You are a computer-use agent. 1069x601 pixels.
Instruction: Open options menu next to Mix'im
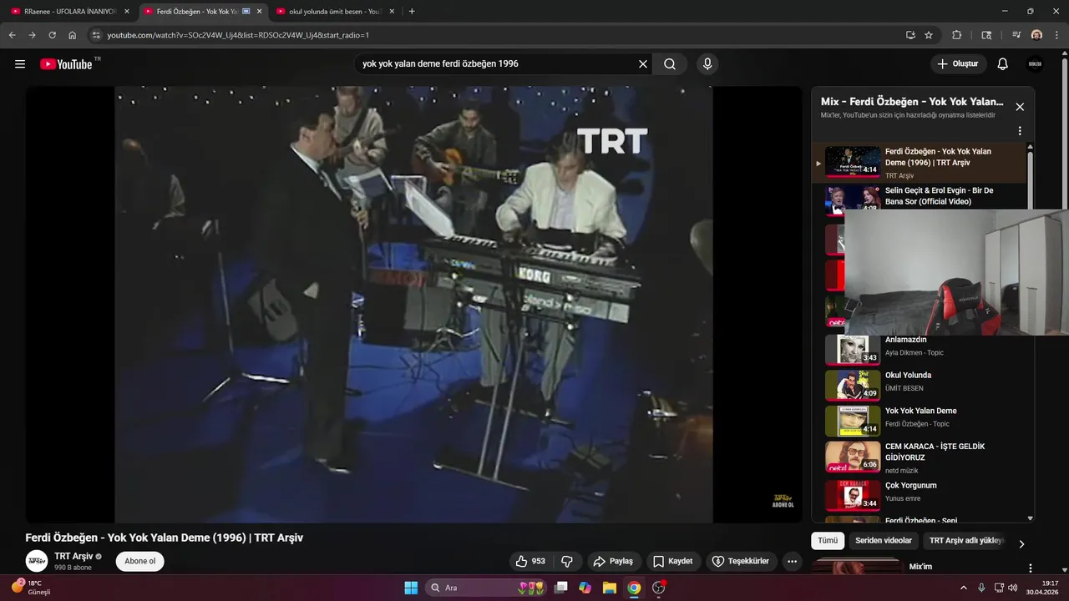click(x=1030, y=568)
